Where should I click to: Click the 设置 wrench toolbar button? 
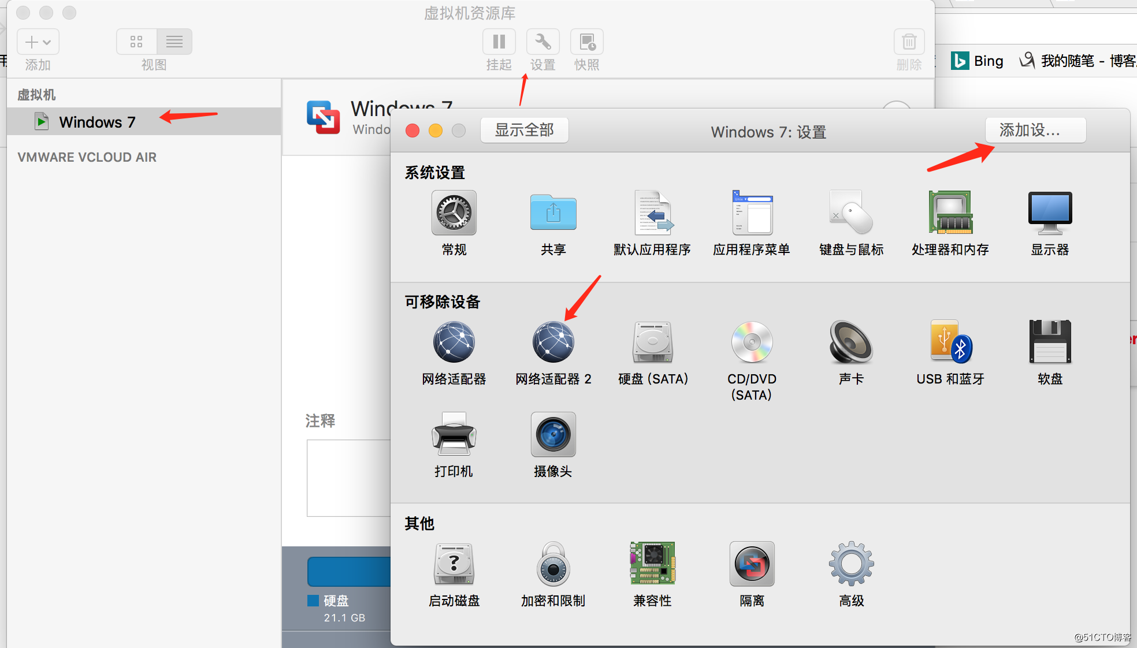point(543,42)
